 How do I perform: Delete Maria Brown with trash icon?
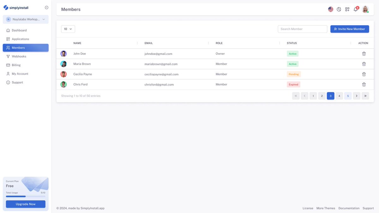pos(364,64)
